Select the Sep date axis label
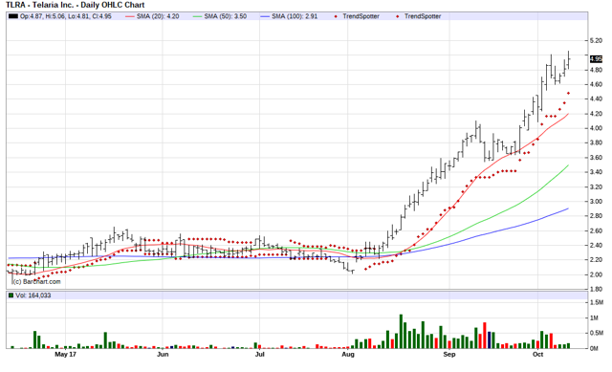 pos(449,354)
